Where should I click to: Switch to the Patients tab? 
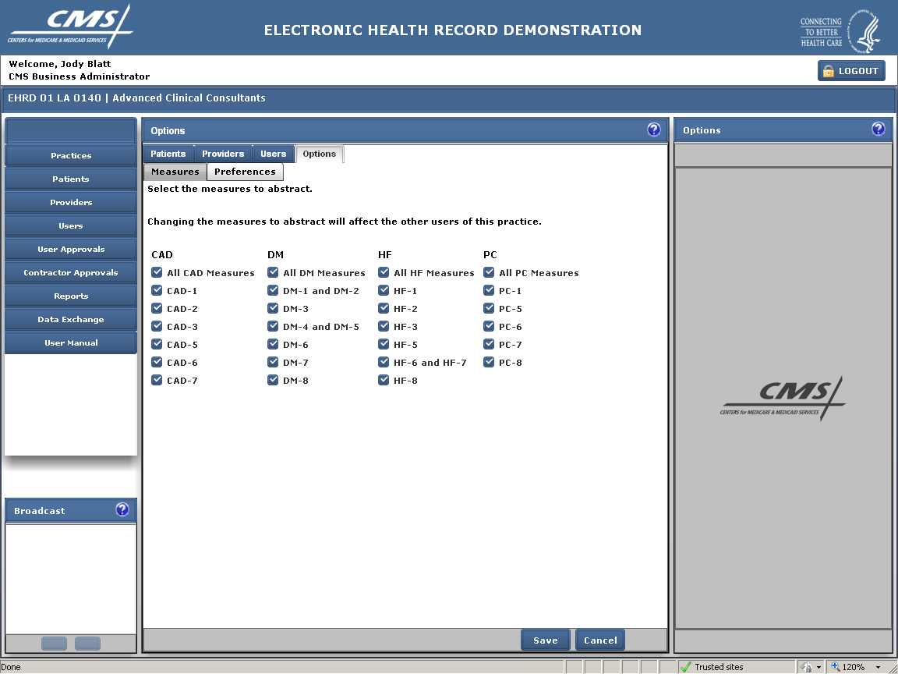[168, 154]
